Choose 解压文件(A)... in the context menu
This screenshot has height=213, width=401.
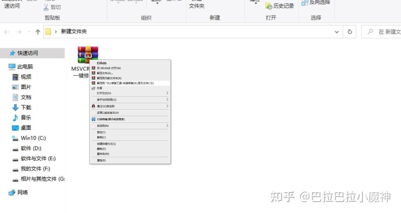tap(130, 73)
